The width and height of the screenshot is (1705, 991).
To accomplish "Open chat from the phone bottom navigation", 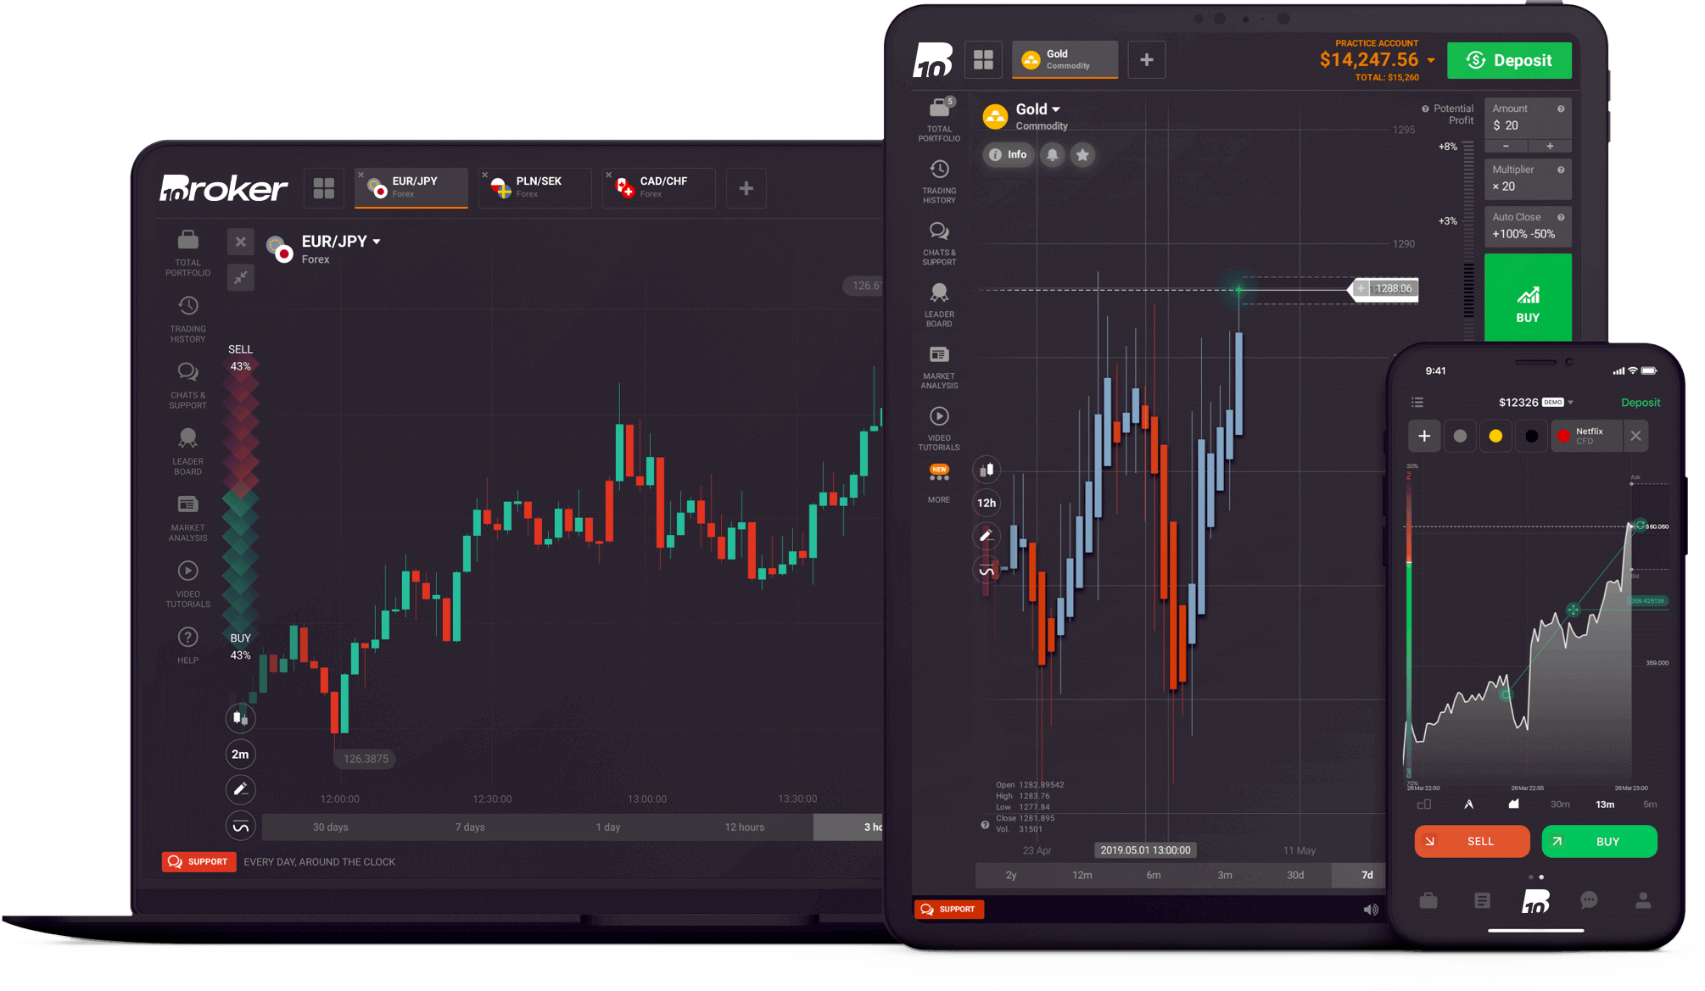I will pyautogui.click(x=1589, y=901).
